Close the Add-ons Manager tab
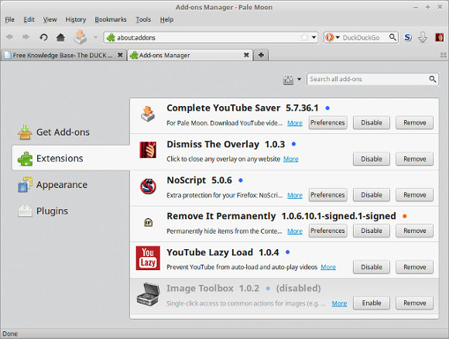The image size is (449, 339). tap(246, 55)
